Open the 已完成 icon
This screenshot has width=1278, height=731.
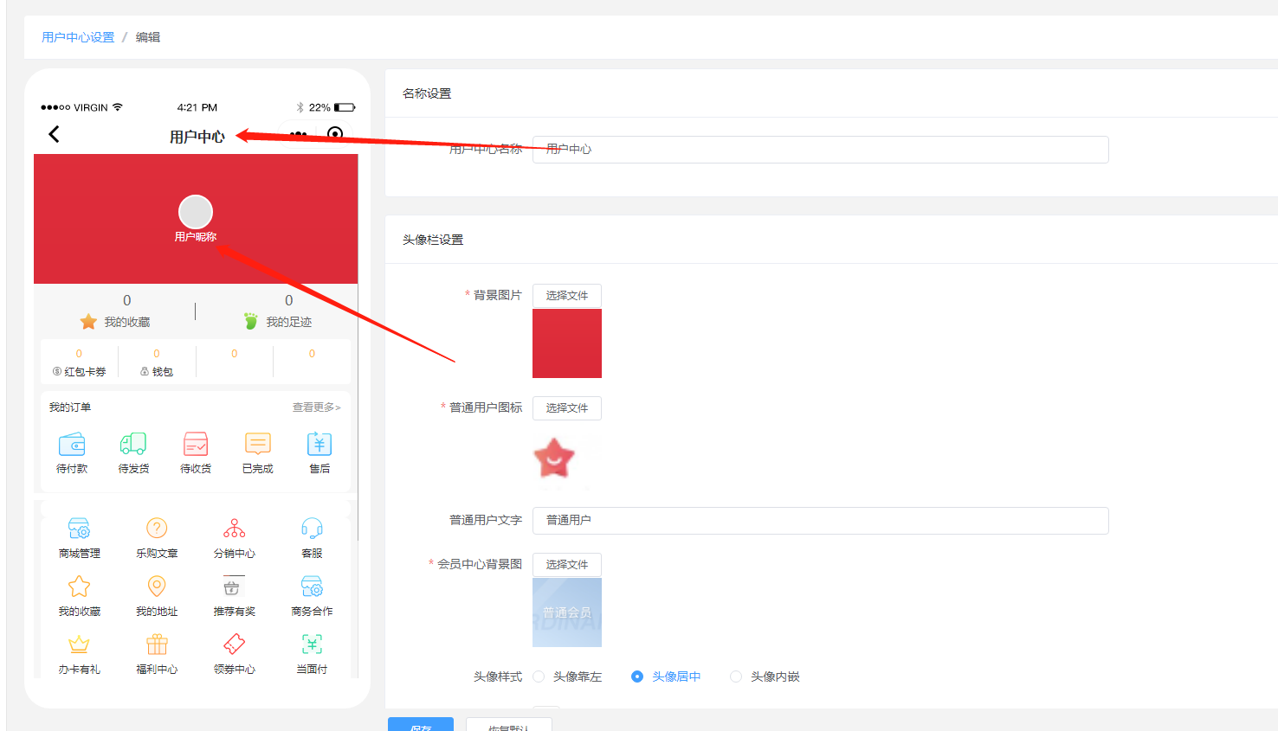(x=258, y=444)
